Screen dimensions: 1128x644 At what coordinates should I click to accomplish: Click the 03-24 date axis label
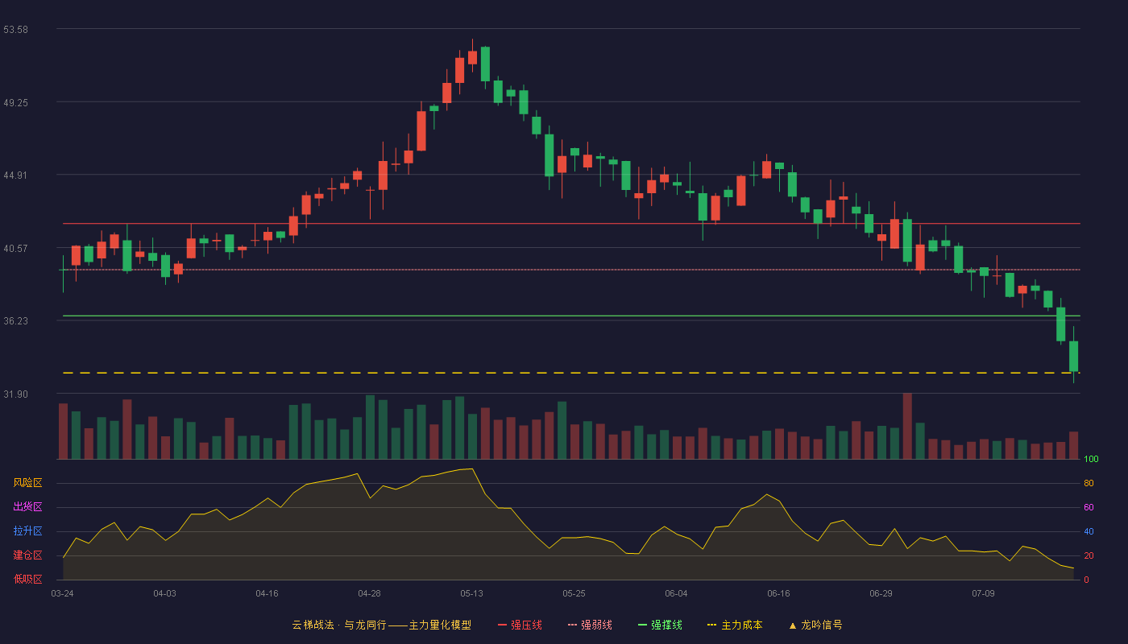pos(62,593)
